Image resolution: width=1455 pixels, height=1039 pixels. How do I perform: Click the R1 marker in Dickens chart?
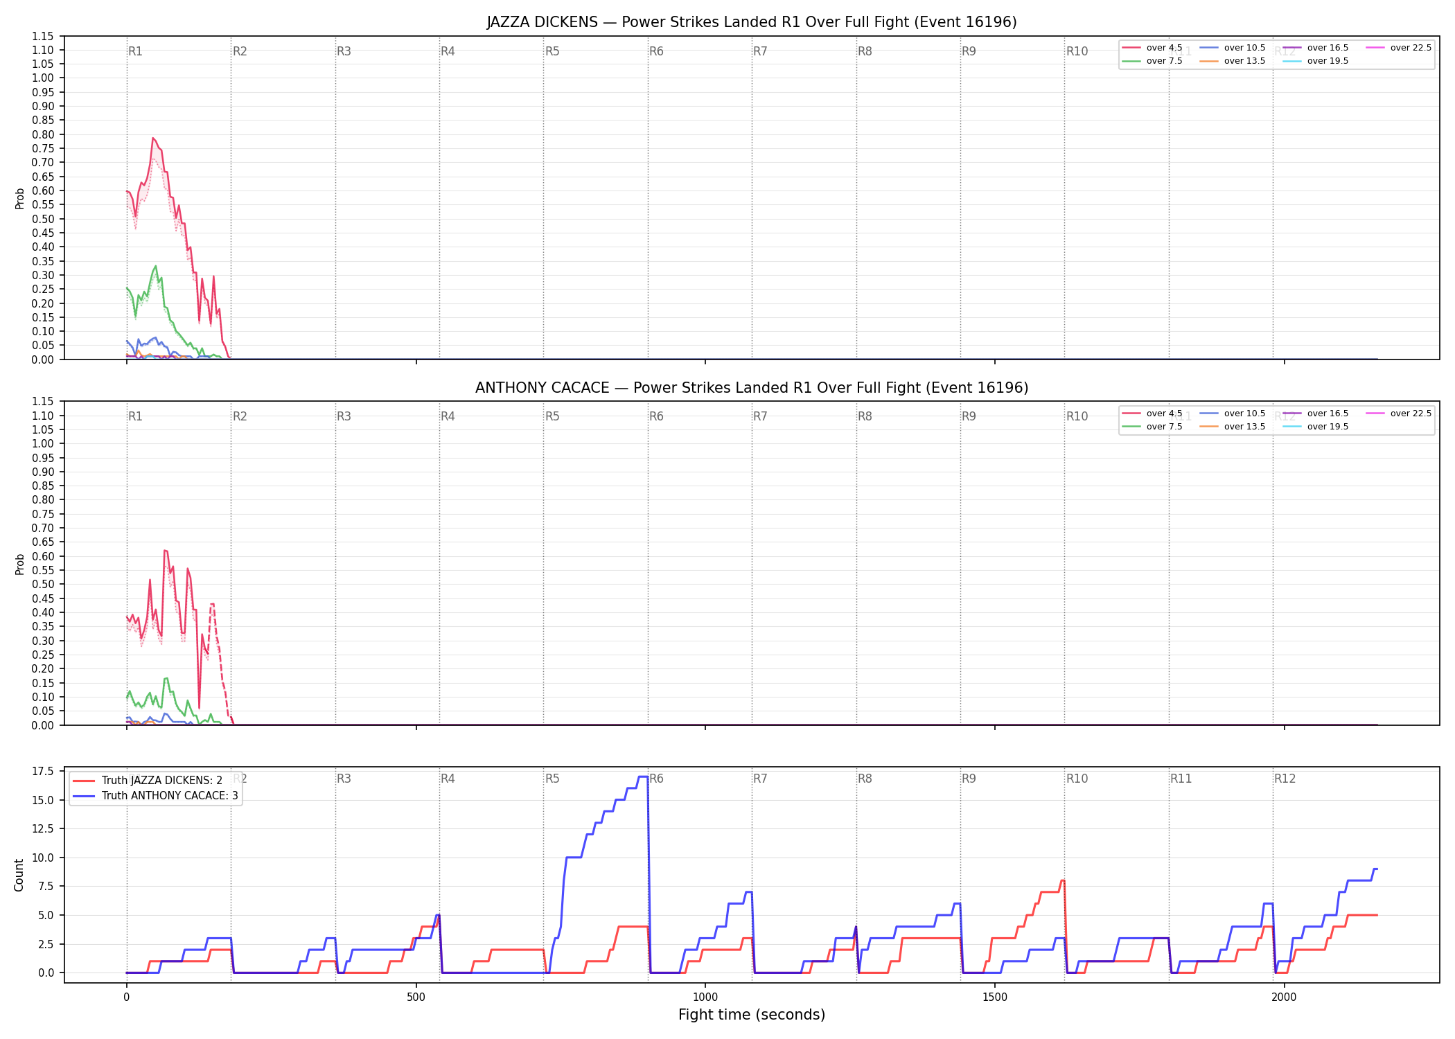coord(135,51)
